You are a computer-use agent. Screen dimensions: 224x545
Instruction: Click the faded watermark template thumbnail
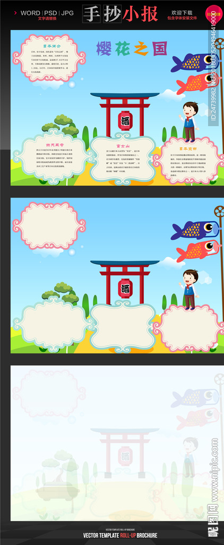pos(117,443)
